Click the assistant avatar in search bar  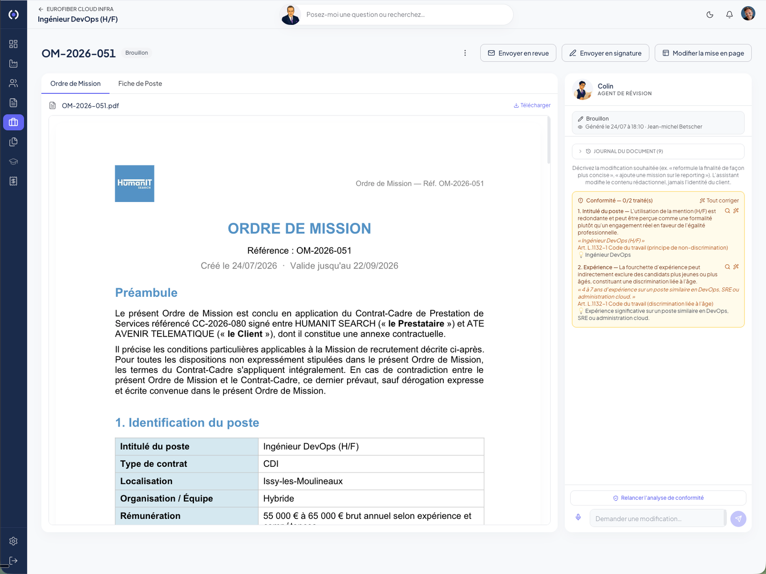click(x=291, y=15)
